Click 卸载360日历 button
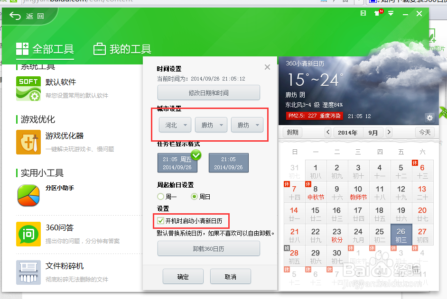Viewport: 447px width, 299px height. coord(209,249)
